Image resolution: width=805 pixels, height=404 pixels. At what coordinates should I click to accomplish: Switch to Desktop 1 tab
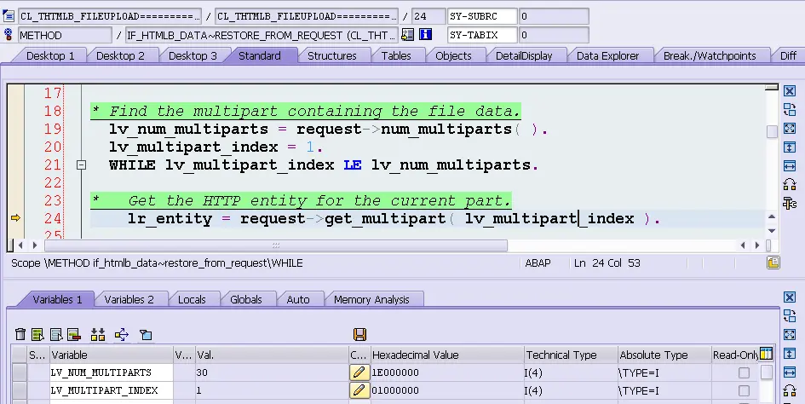click(50, 55)
